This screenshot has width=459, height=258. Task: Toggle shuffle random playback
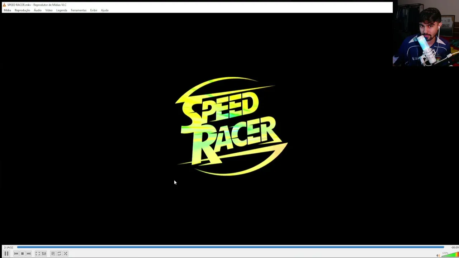[x=65, y=254]
